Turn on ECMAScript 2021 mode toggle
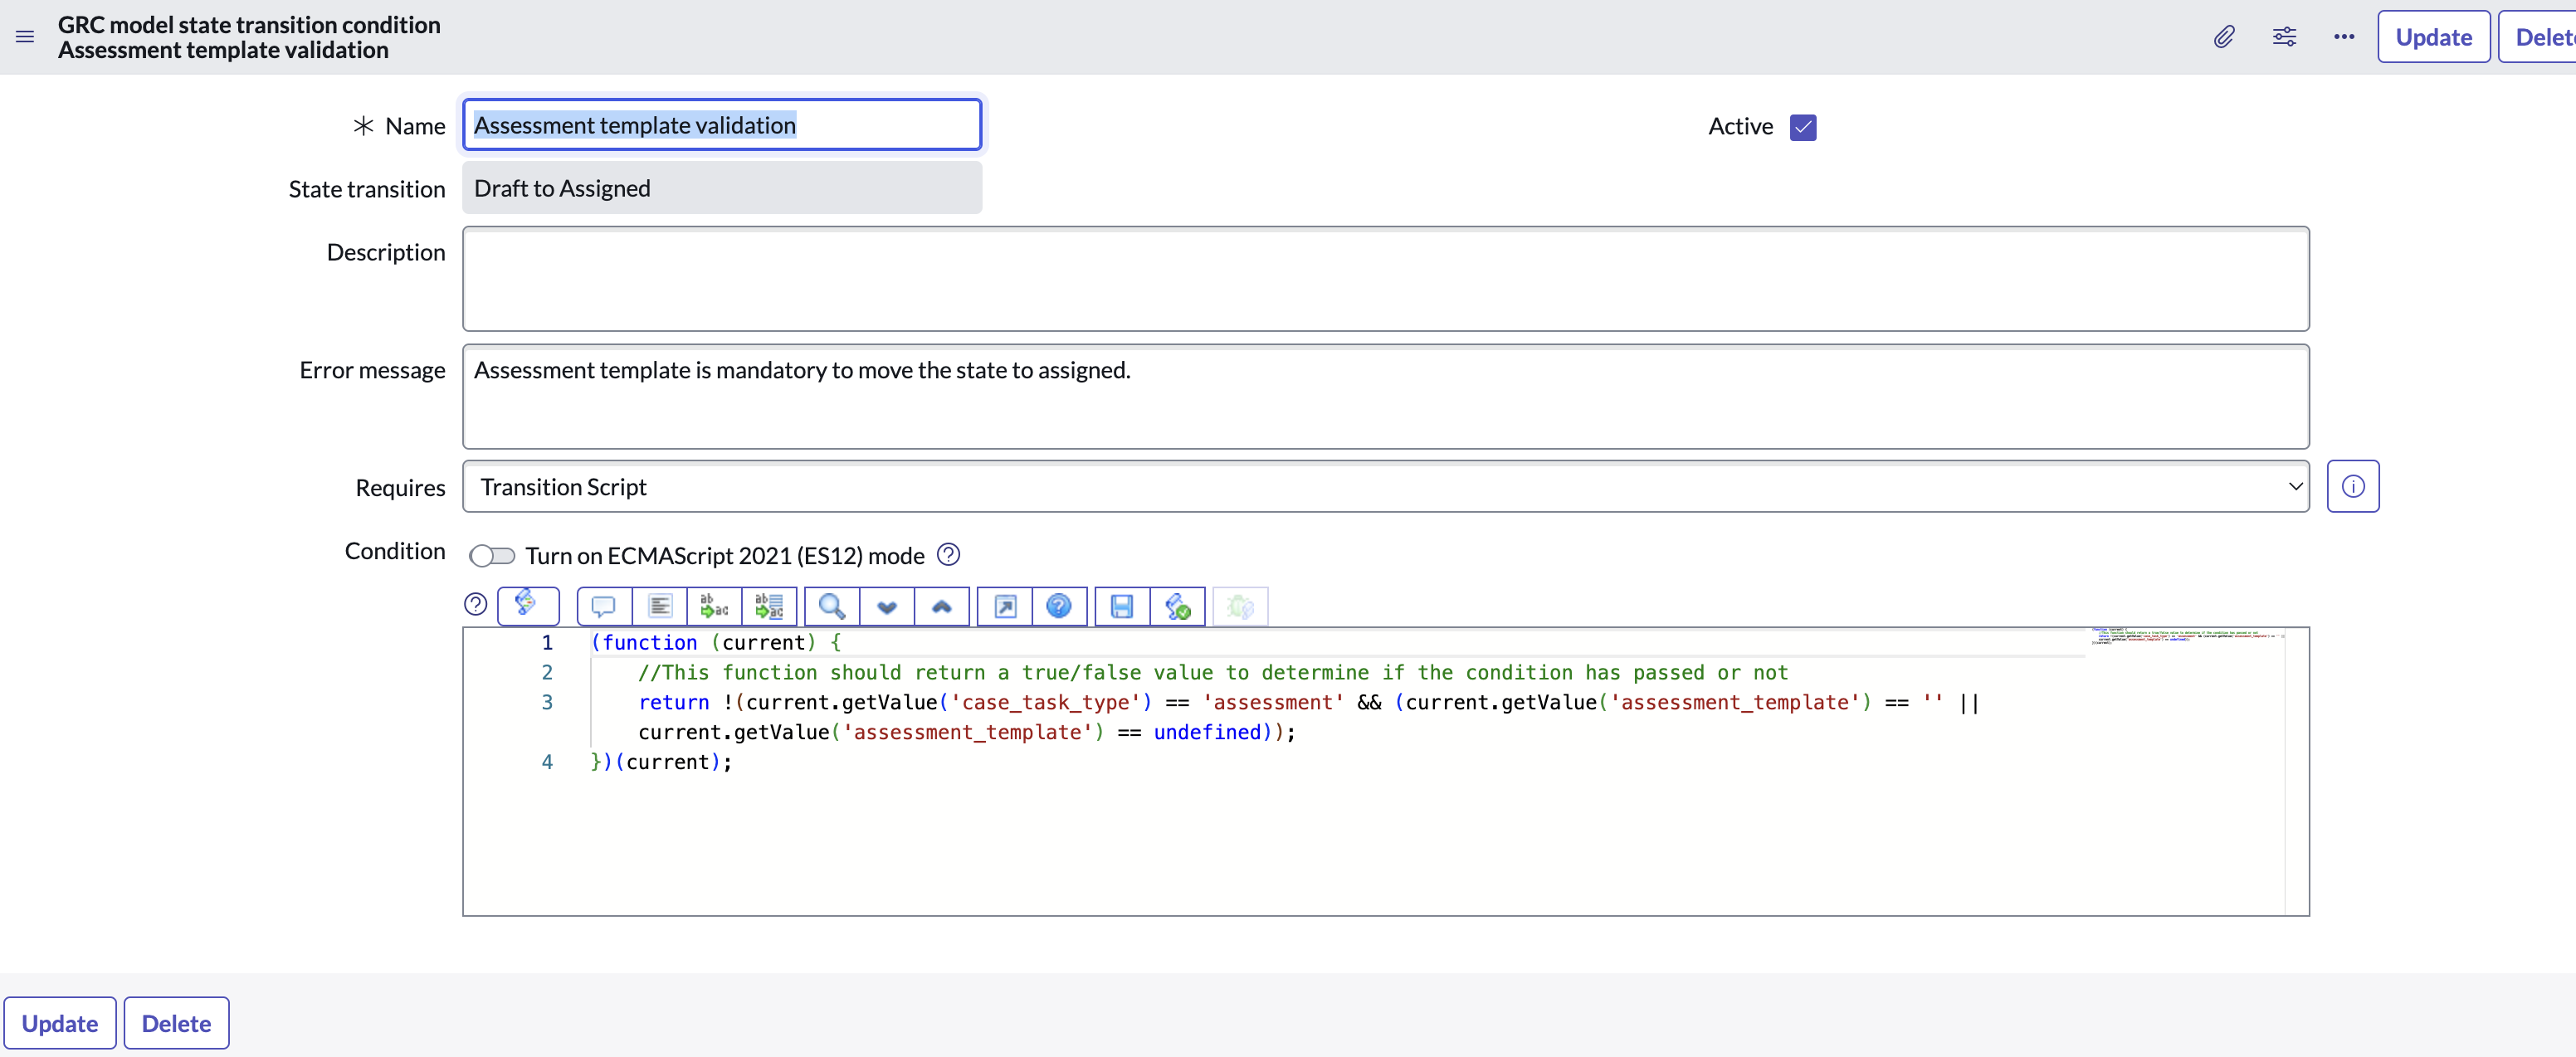2576x1057 pixels. (492, 555)
